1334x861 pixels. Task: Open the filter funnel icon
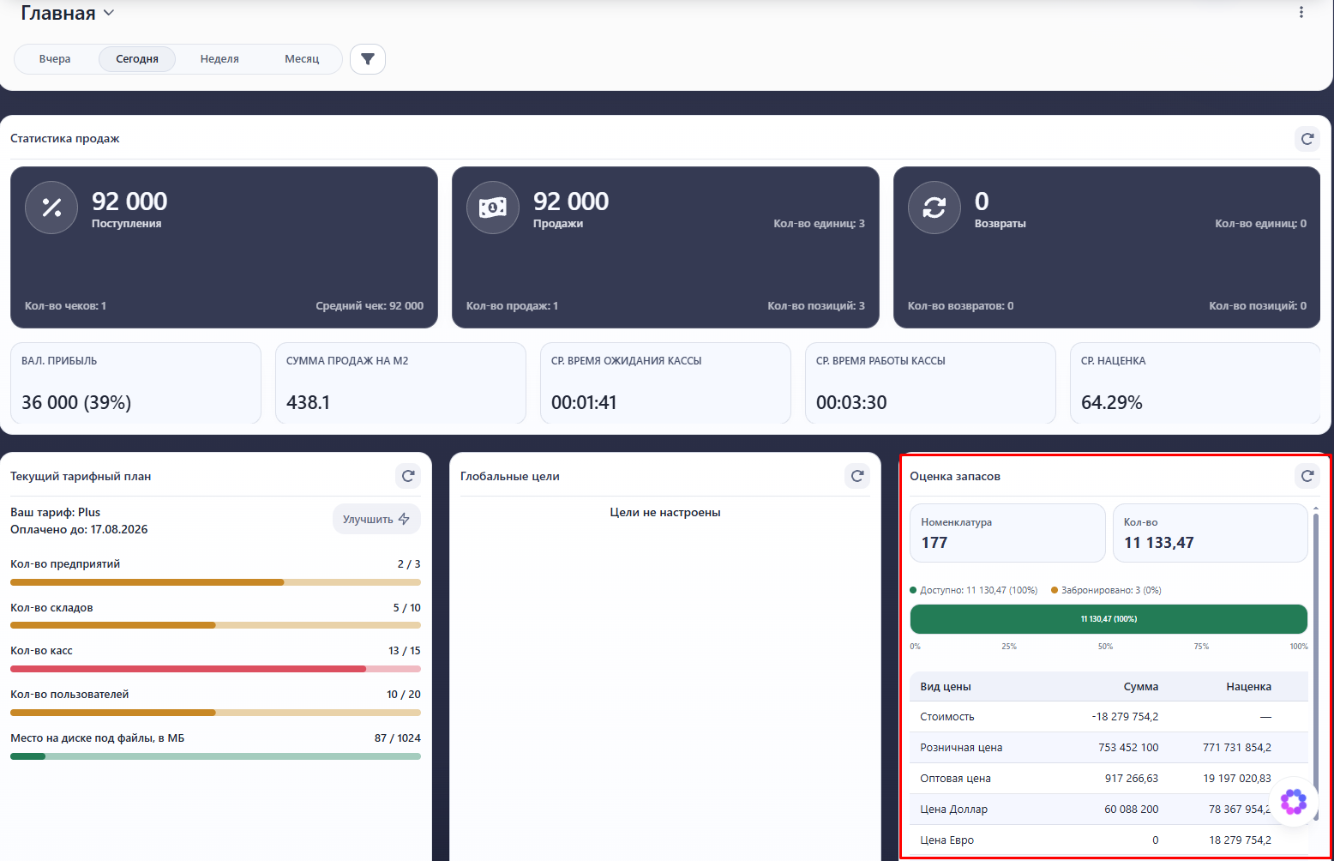(368, 59)
